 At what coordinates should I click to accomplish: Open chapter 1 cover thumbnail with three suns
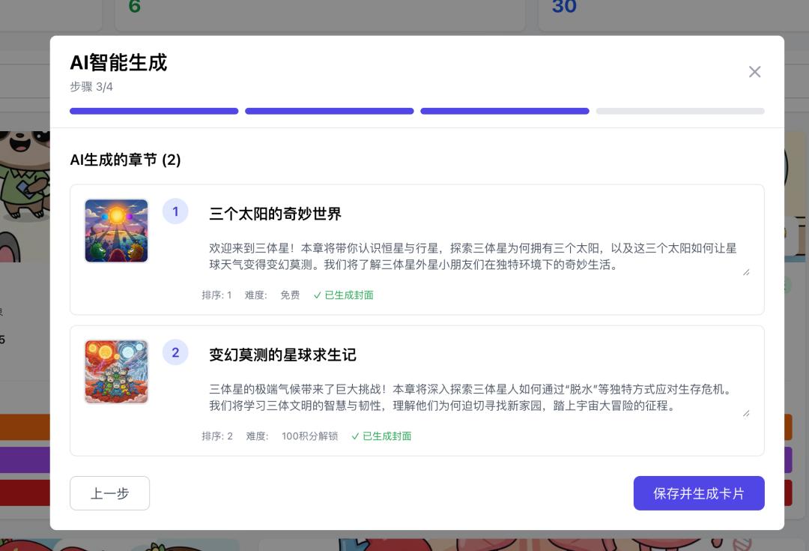click(x=117, y=231)
